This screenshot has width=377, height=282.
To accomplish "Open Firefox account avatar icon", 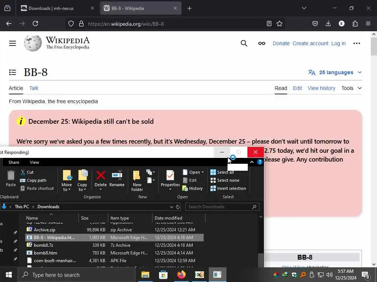I will [x=341, y=23].
